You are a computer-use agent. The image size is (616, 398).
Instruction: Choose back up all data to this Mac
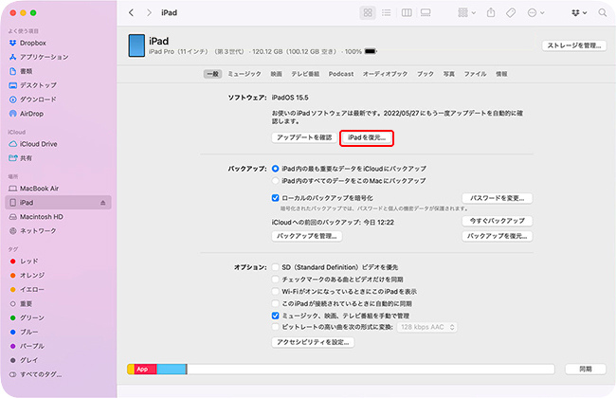pos(276,181)
